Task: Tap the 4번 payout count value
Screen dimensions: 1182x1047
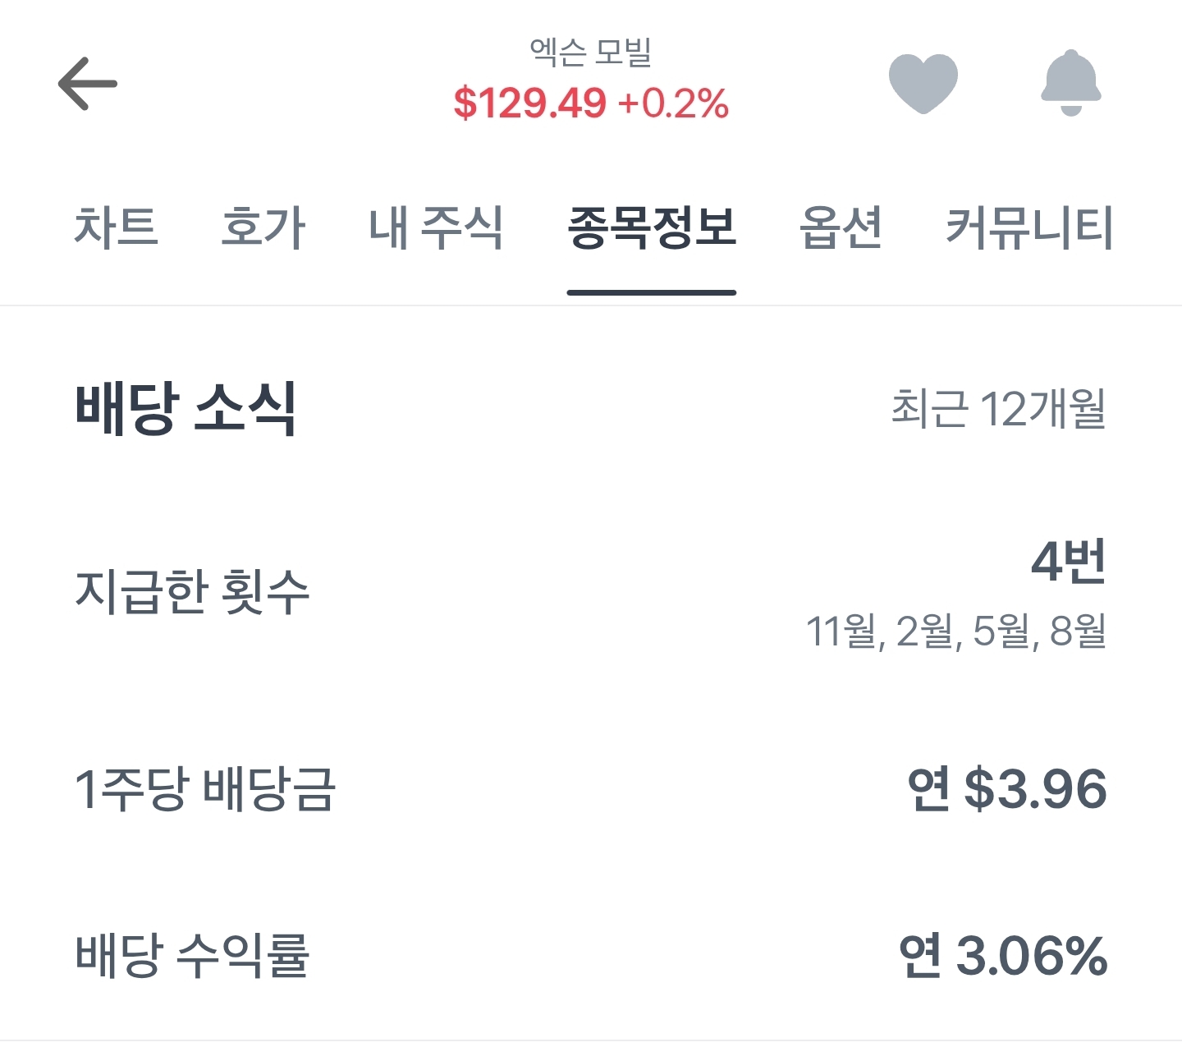Action: point(1068,563)
